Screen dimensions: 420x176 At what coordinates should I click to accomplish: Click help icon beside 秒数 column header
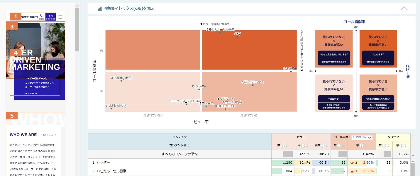(x=323, y=145)
